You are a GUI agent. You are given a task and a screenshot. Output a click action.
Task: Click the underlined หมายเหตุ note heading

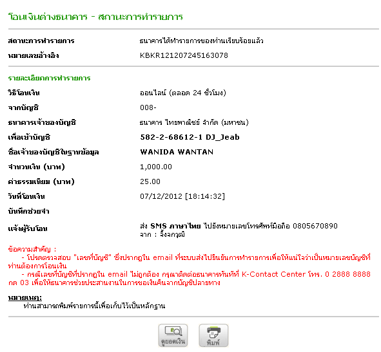pyautogui.click(x=24, y=297)
